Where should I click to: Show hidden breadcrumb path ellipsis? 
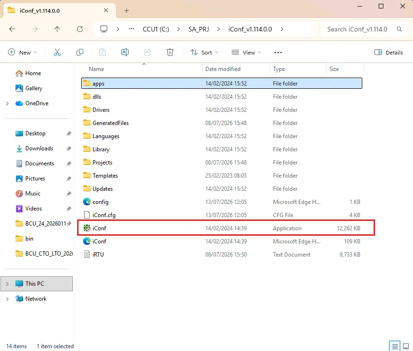pyautogui.click(x=132, y=29)
